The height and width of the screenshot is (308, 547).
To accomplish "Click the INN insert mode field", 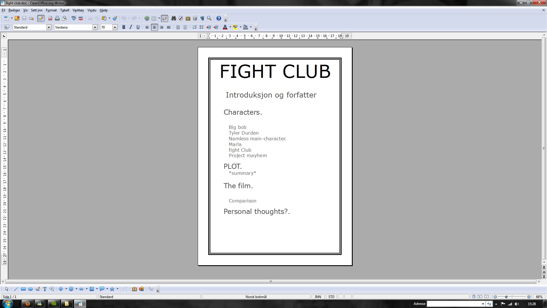I will [x=318, y=297].
